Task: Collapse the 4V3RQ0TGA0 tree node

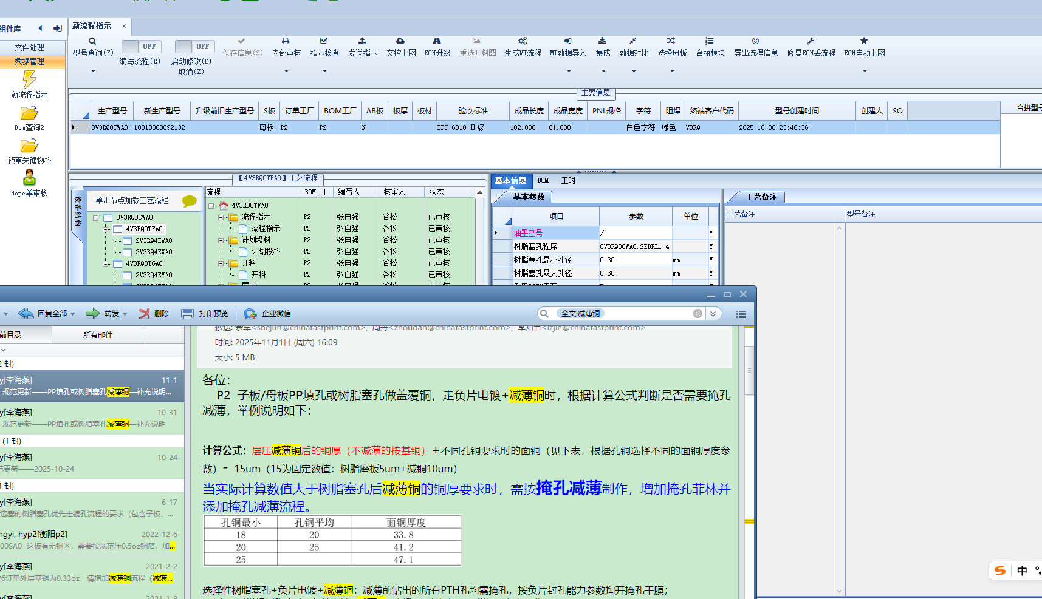Action: click(x=106, y=263)
